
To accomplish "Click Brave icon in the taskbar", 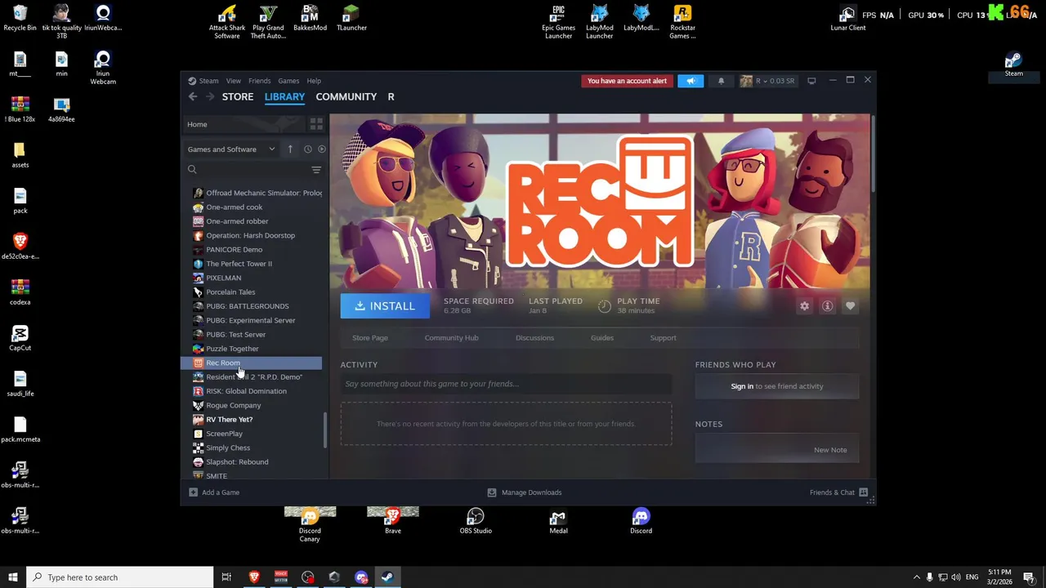I will pos(254,577).
